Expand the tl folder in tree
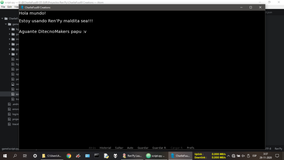Image resolution: width=284 pixels, height=160 pixels. click(x=10, y=54)
